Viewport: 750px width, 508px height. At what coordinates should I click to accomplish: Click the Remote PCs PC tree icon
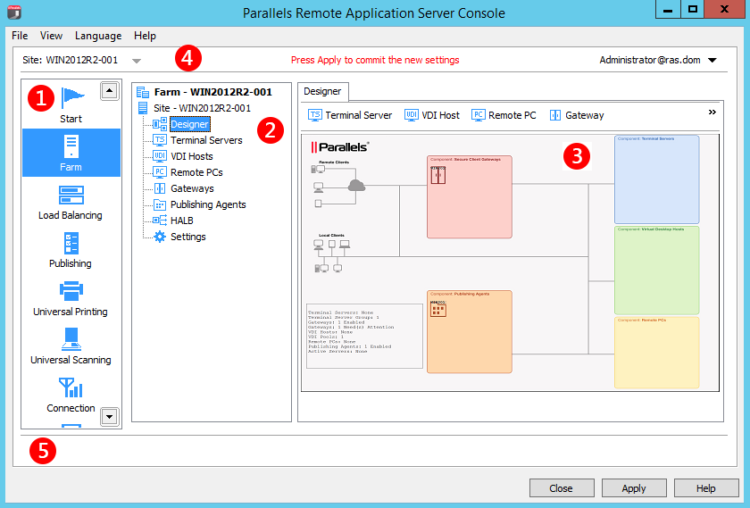click(x=160, y=172)
